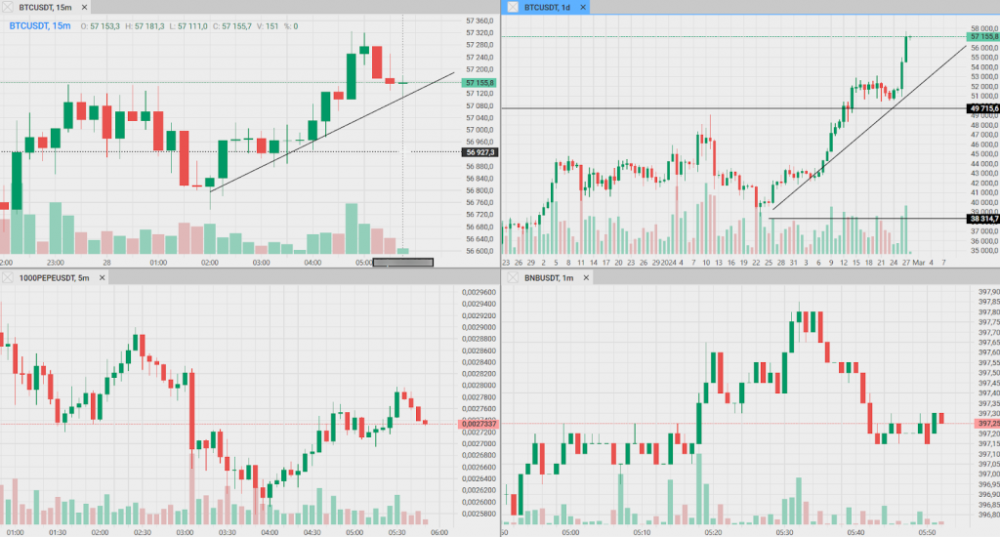Click 03:00 on the PEPE chart time axis
Image resolution: width=1000 pixels, height=537 pixels.
point(185,532)
